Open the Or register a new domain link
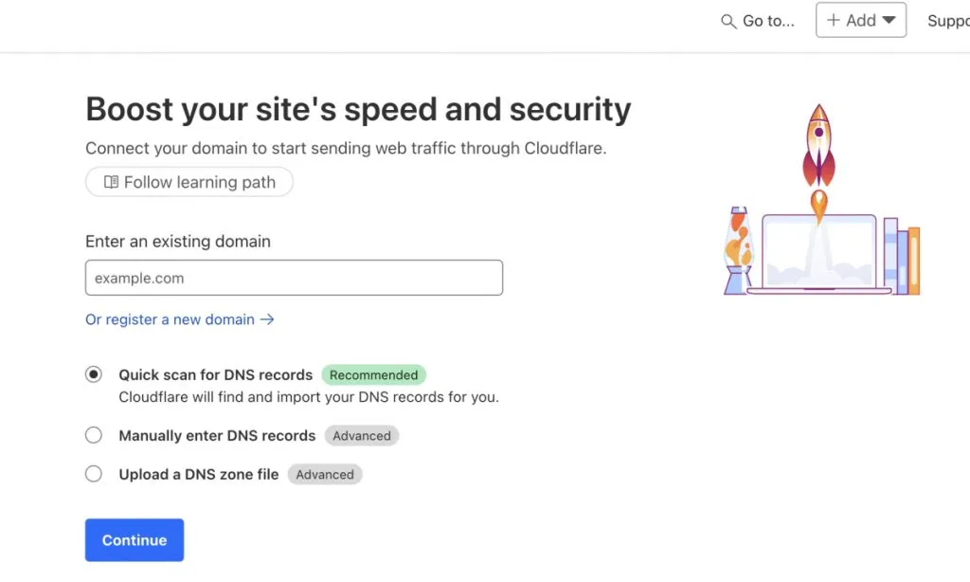 point(171,319)
